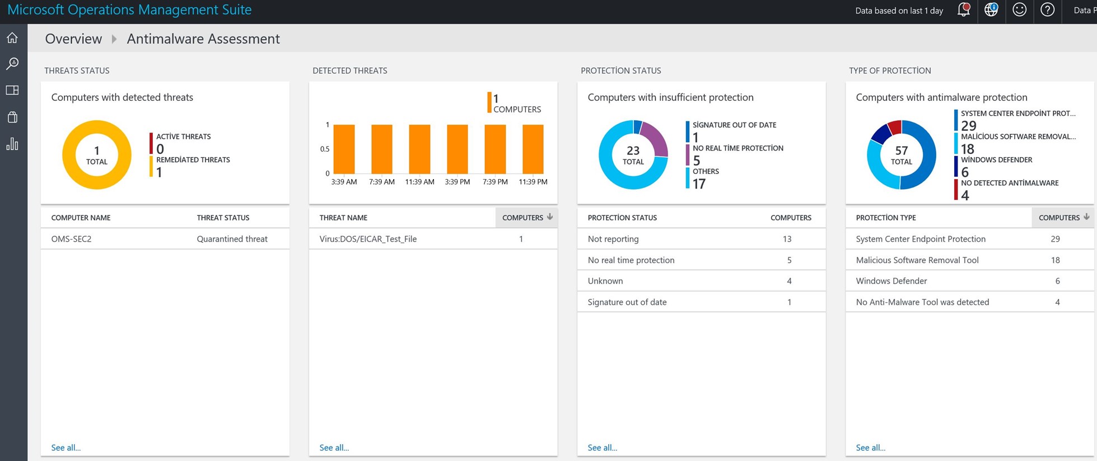The height and width of the screenshot is (461, 1097).
Task: Sort Detected Threats by Computers column
Action: coord(526,218)
